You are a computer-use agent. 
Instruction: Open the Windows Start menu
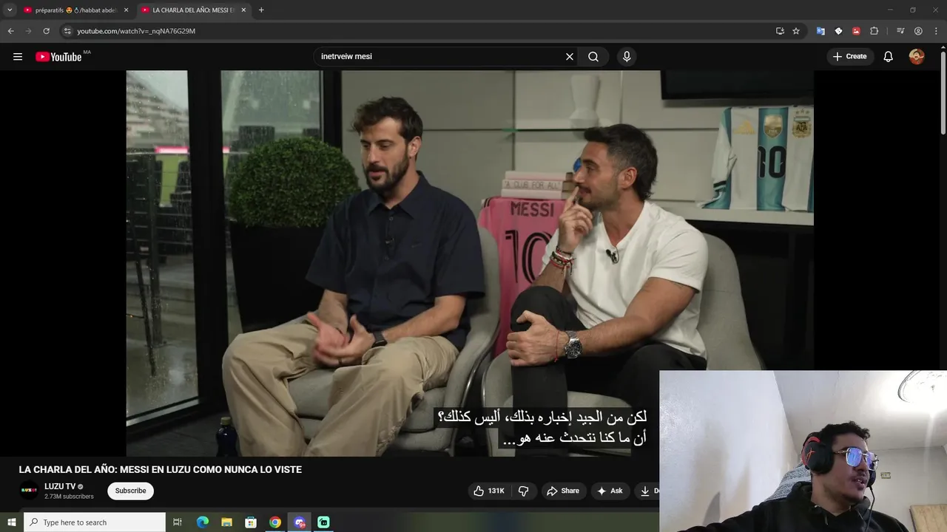coord(11,522)
